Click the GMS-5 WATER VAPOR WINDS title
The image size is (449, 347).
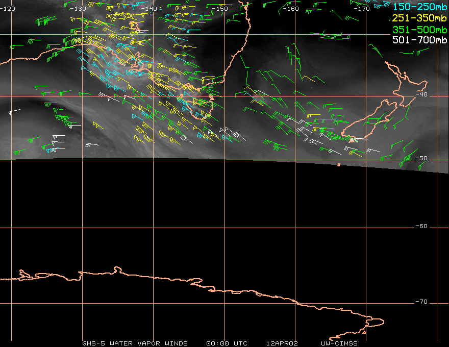pos(135,343)
